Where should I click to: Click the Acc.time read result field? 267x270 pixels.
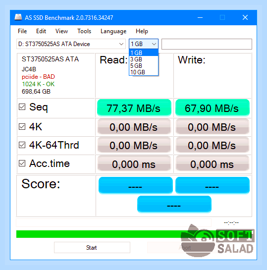pyautogui.click(x=134, y=164)
